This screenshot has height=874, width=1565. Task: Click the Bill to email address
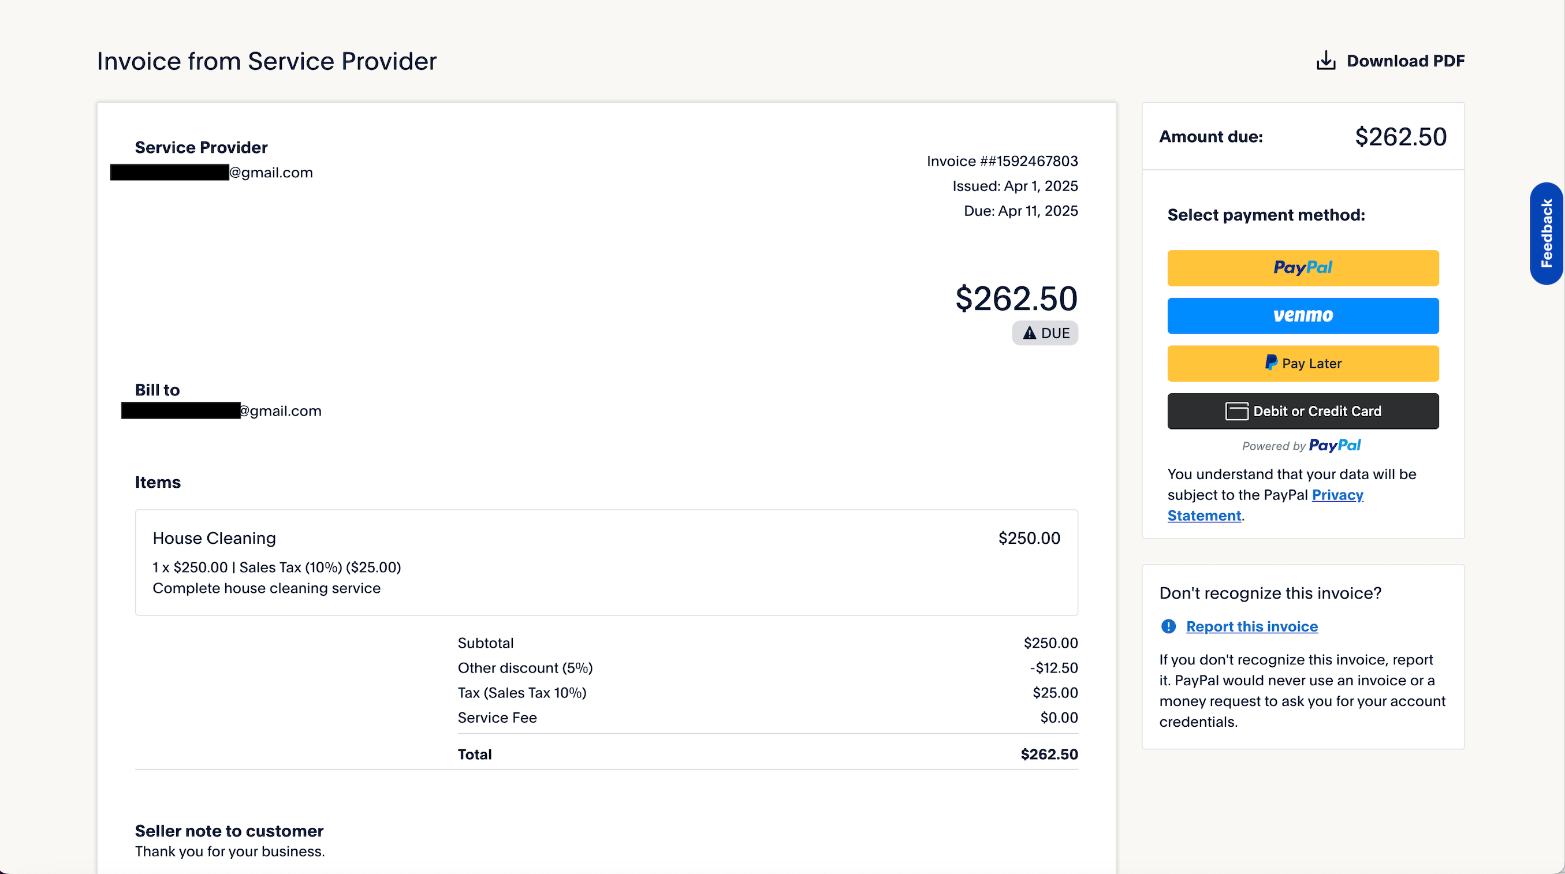click(280, 410)
